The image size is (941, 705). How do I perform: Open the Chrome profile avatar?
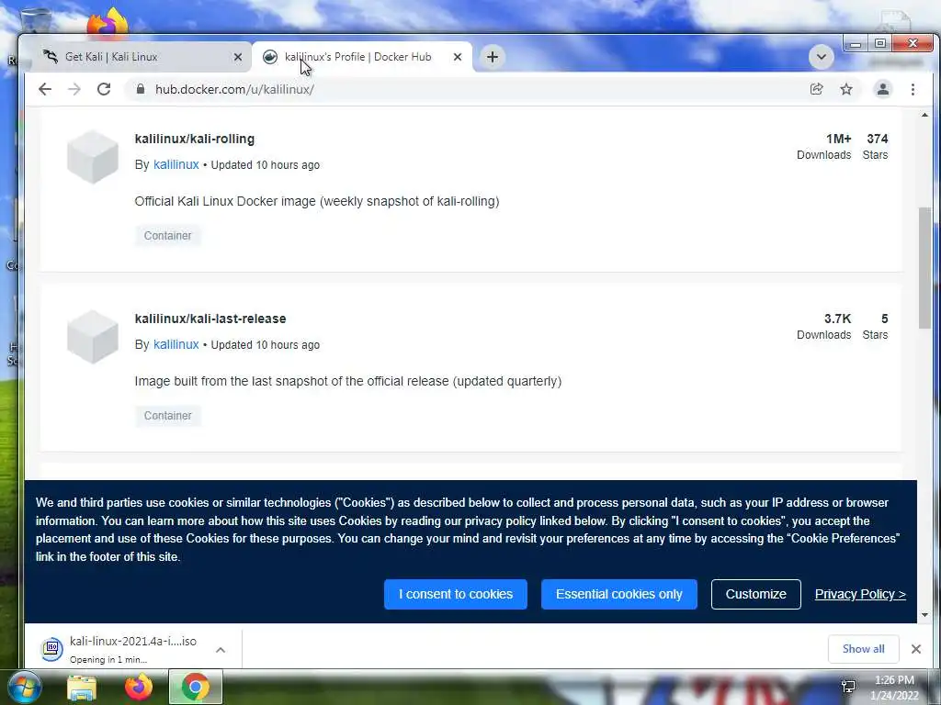coord(883,89)
